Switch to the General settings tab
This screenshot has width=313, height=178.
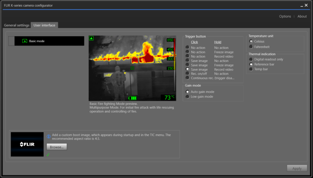click(17, 25)
